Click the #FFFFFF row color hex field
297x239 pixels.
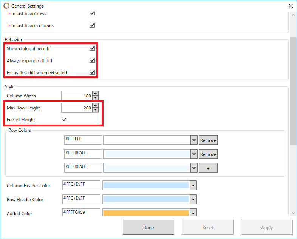[x=83, y=140]
